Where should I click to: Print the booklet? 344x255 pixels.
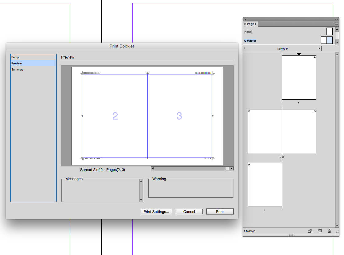pos(220,211)
